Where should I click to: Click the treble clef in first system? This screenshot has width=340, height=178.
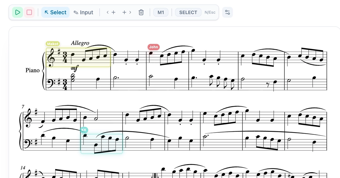pyautogui.click(x=51, y=58)
